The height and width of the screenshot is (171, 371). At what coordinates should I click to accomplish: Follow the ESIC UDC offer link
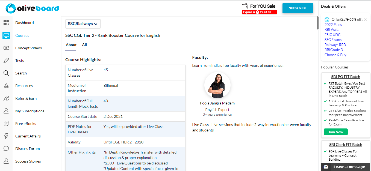(332, 35)
